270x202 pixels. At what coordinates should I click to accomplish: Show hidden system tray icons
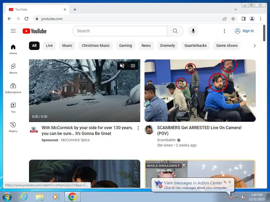click(x=224, y=197)
